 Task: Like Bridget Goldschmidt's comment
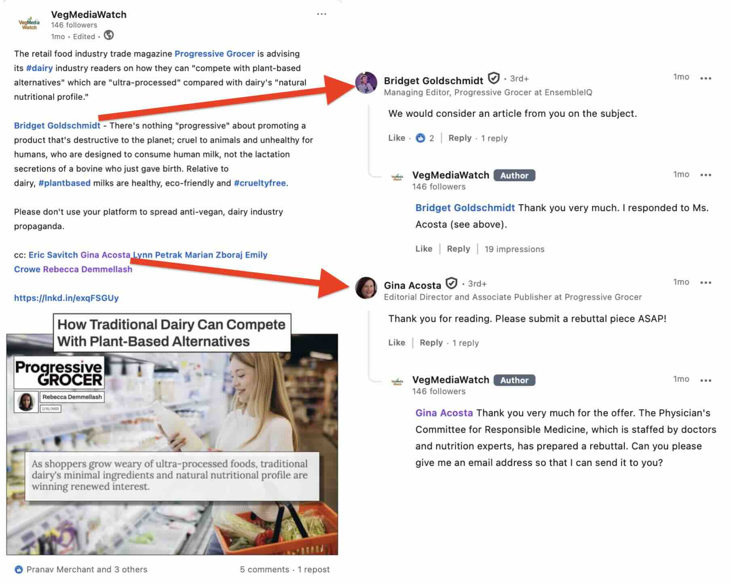(396, 138)
